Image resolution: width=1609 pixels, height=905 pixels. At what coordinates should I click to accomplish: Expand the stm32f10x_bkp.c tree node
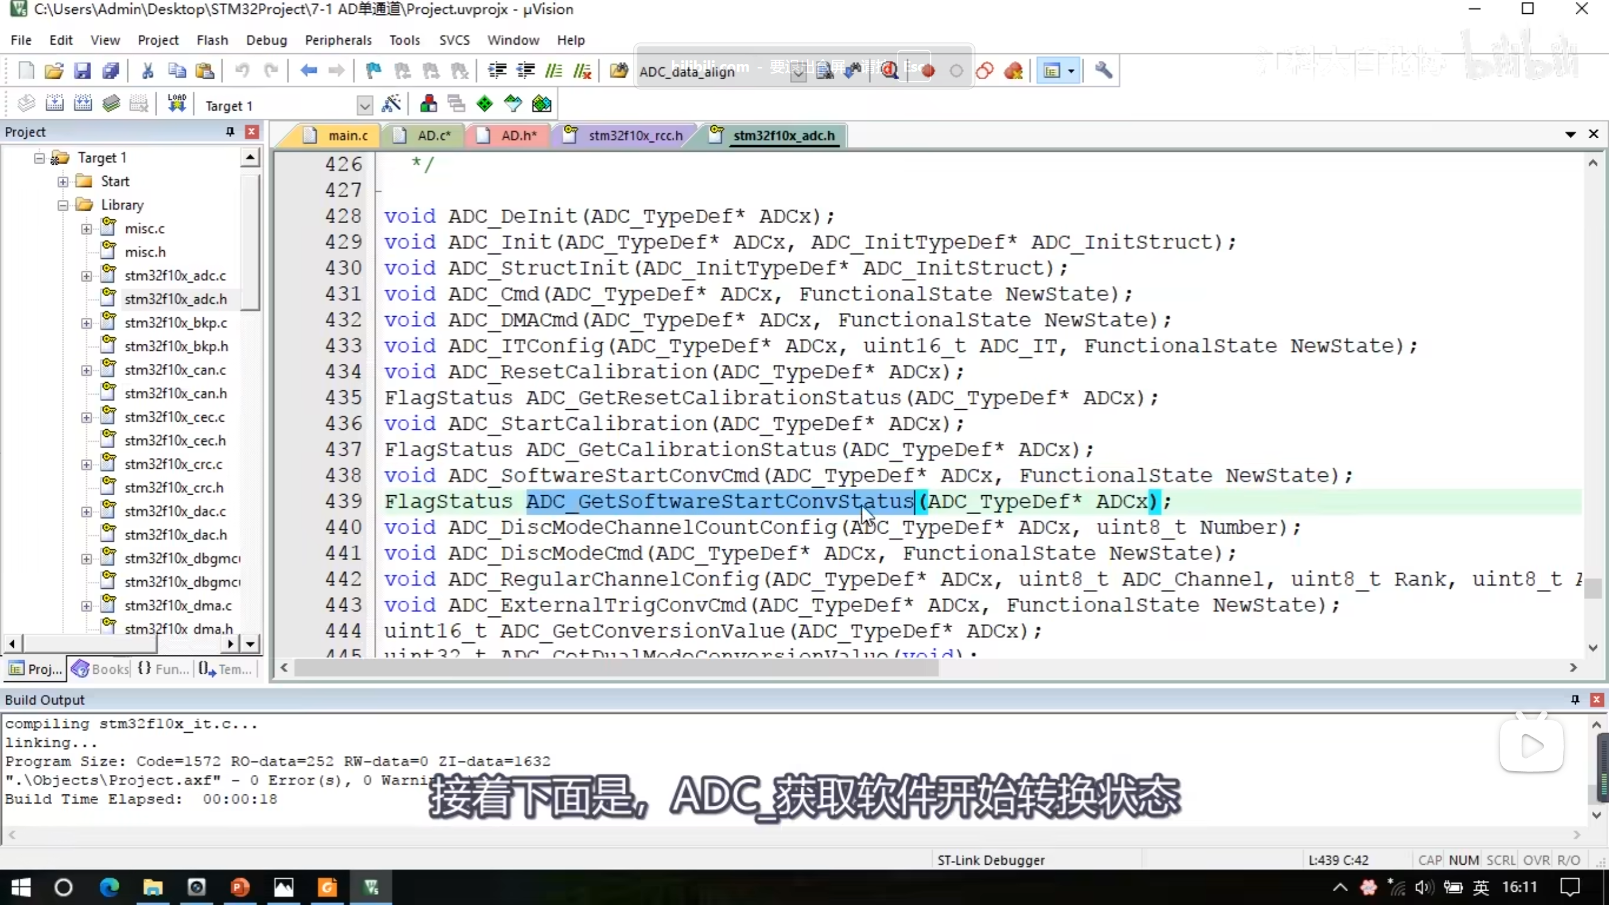(86, 323)
